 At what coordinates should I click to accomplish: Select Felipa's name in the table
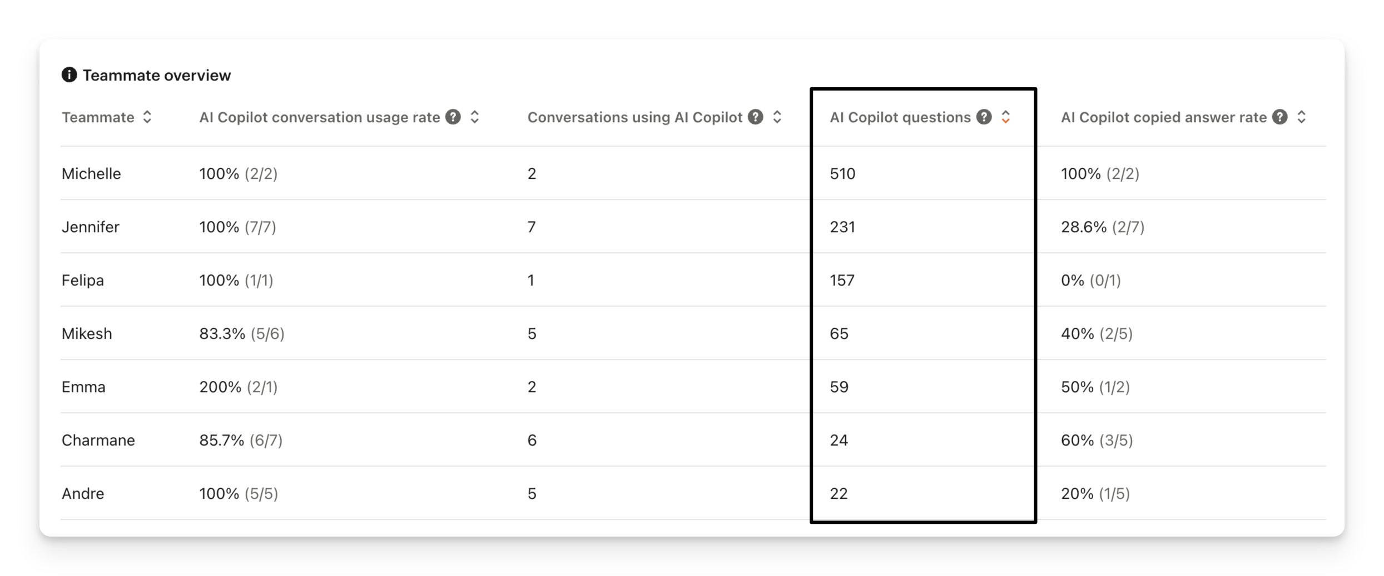pos(83,281)
